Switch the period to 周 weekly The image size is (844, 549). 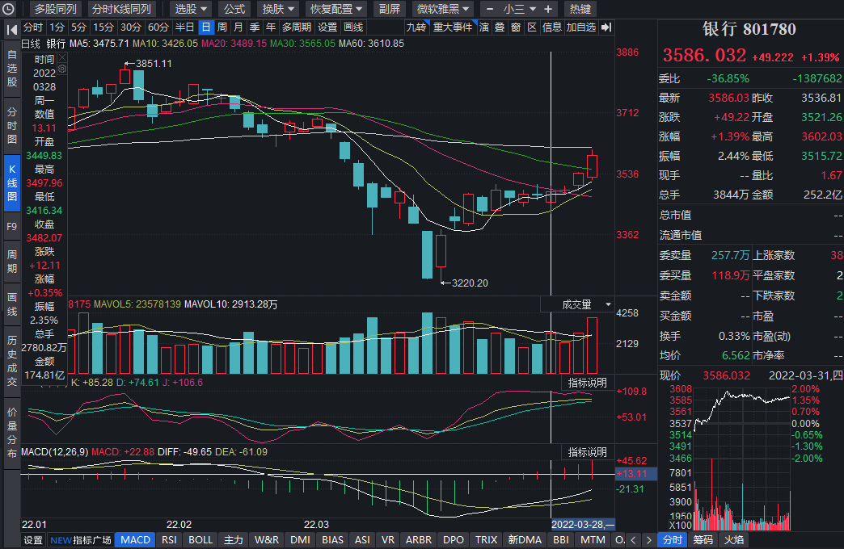222,27
